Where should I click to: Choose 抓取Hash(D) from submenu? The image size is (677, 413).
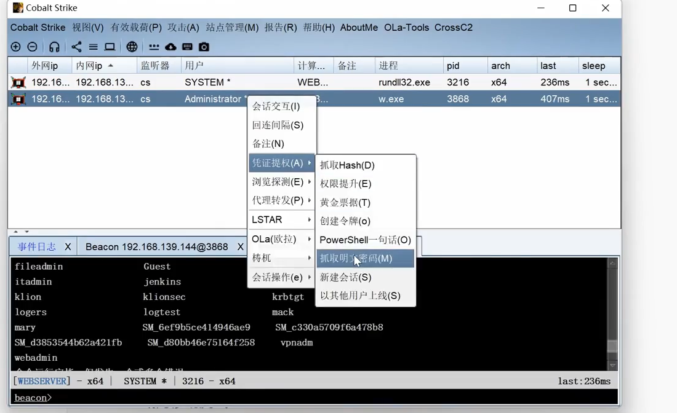click(366, 165)
